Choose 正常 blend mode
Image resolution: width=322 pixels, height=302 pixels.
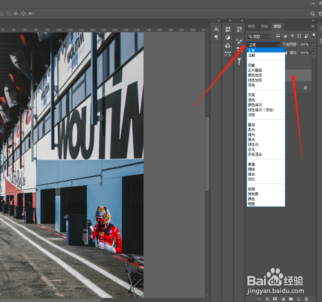[266, 50]
